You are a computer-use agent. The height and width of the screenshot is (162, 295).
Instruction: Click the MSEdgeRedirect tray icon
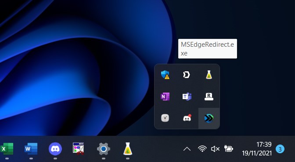pos(209,118)
